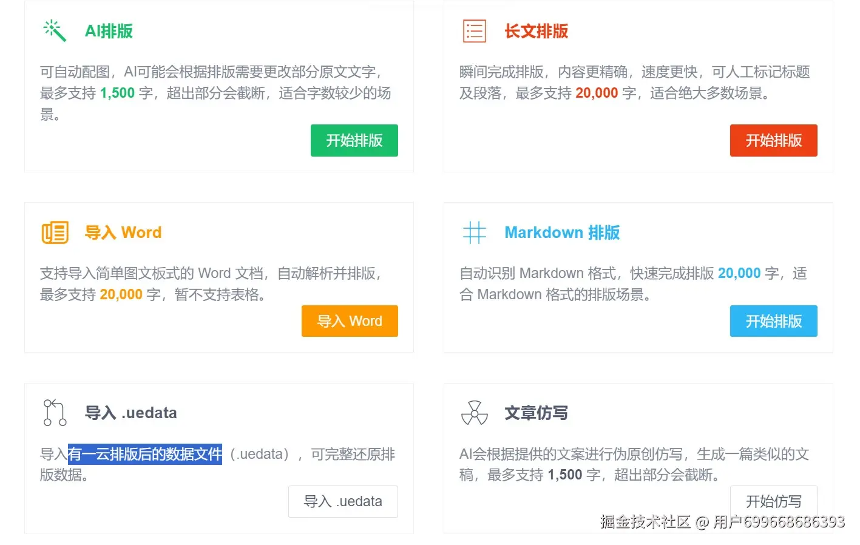Click the 长文排版 card title
Viewport: 860px width, 545px height.
click(537, 31)
